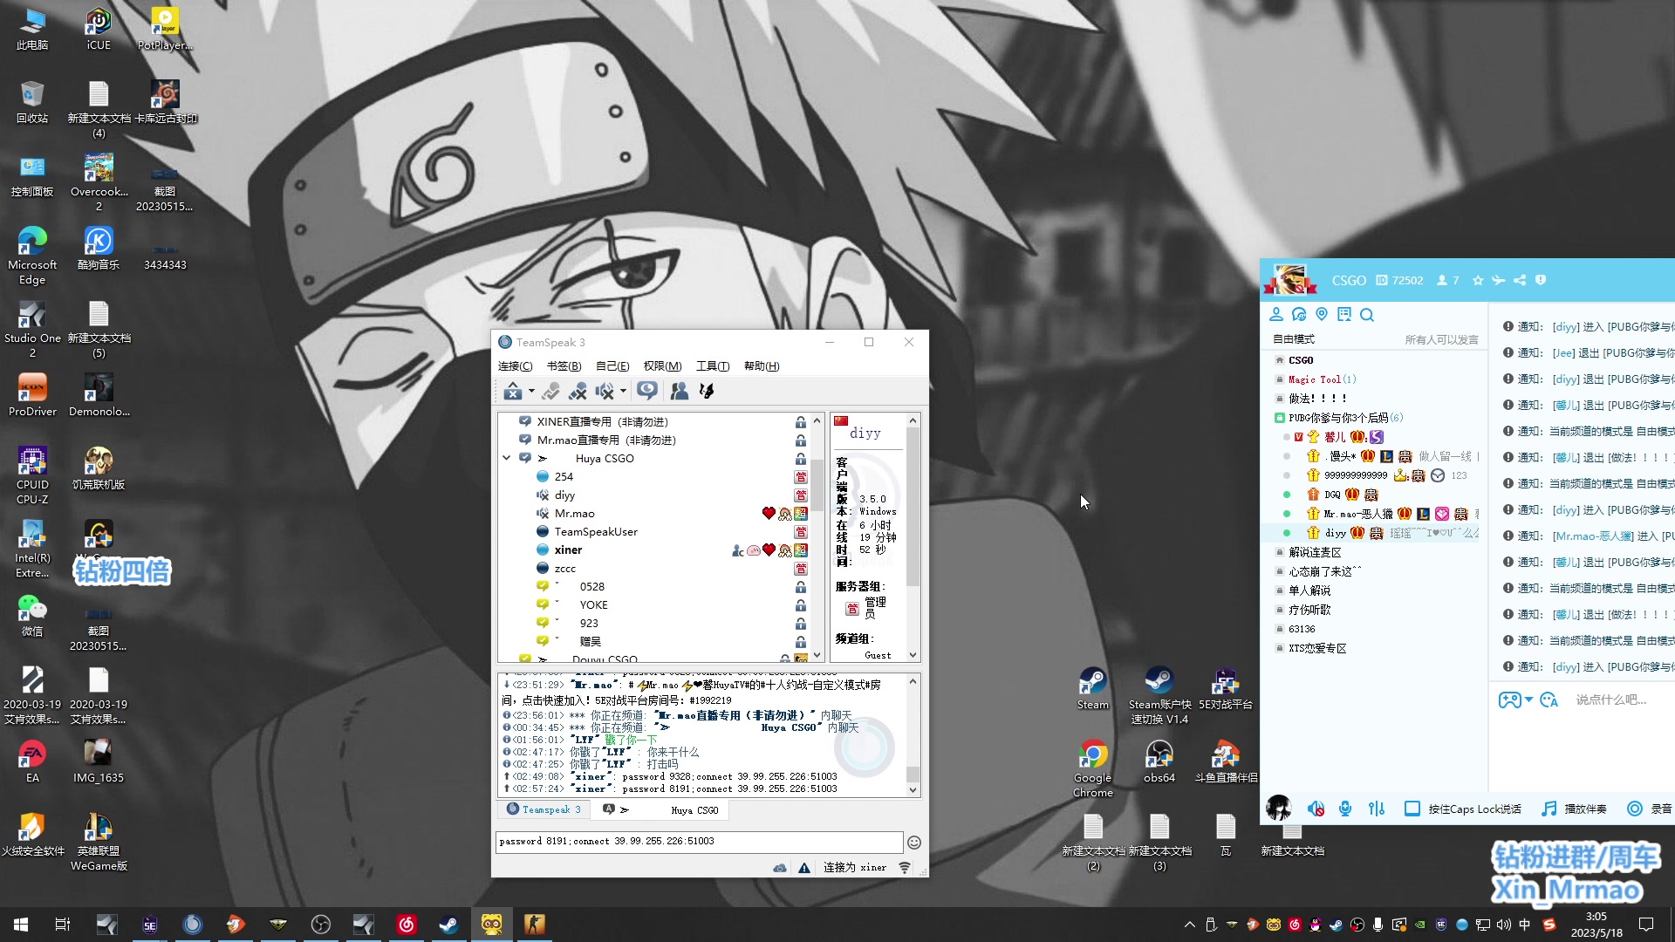Viewport: 1675px width, 942px height.
Task: Select TeamSpeakUser in channel tree
Action: pos(596,532)
